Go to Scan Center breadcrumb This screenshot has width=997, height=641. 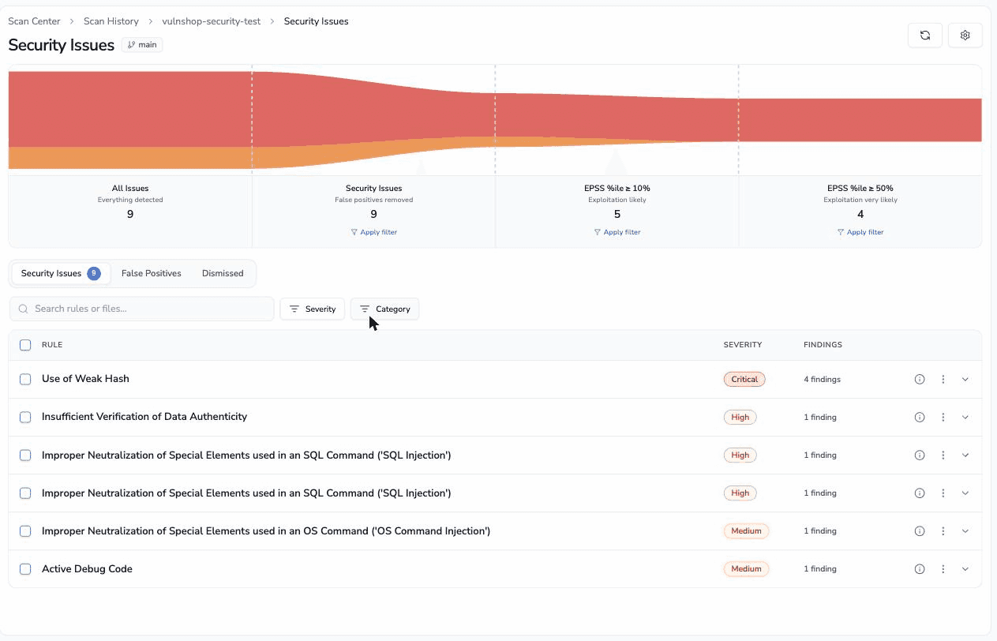34,21
